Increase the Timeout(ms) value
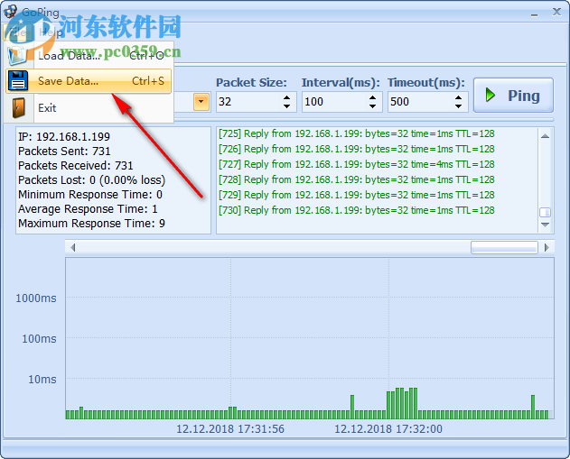This screenshot has width=570, height=459. coord(458,97)
